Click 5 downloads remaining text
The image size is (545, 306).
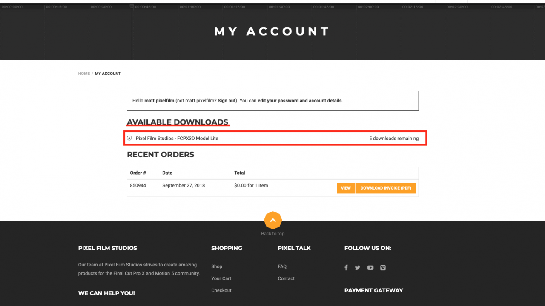click(394, 139)
